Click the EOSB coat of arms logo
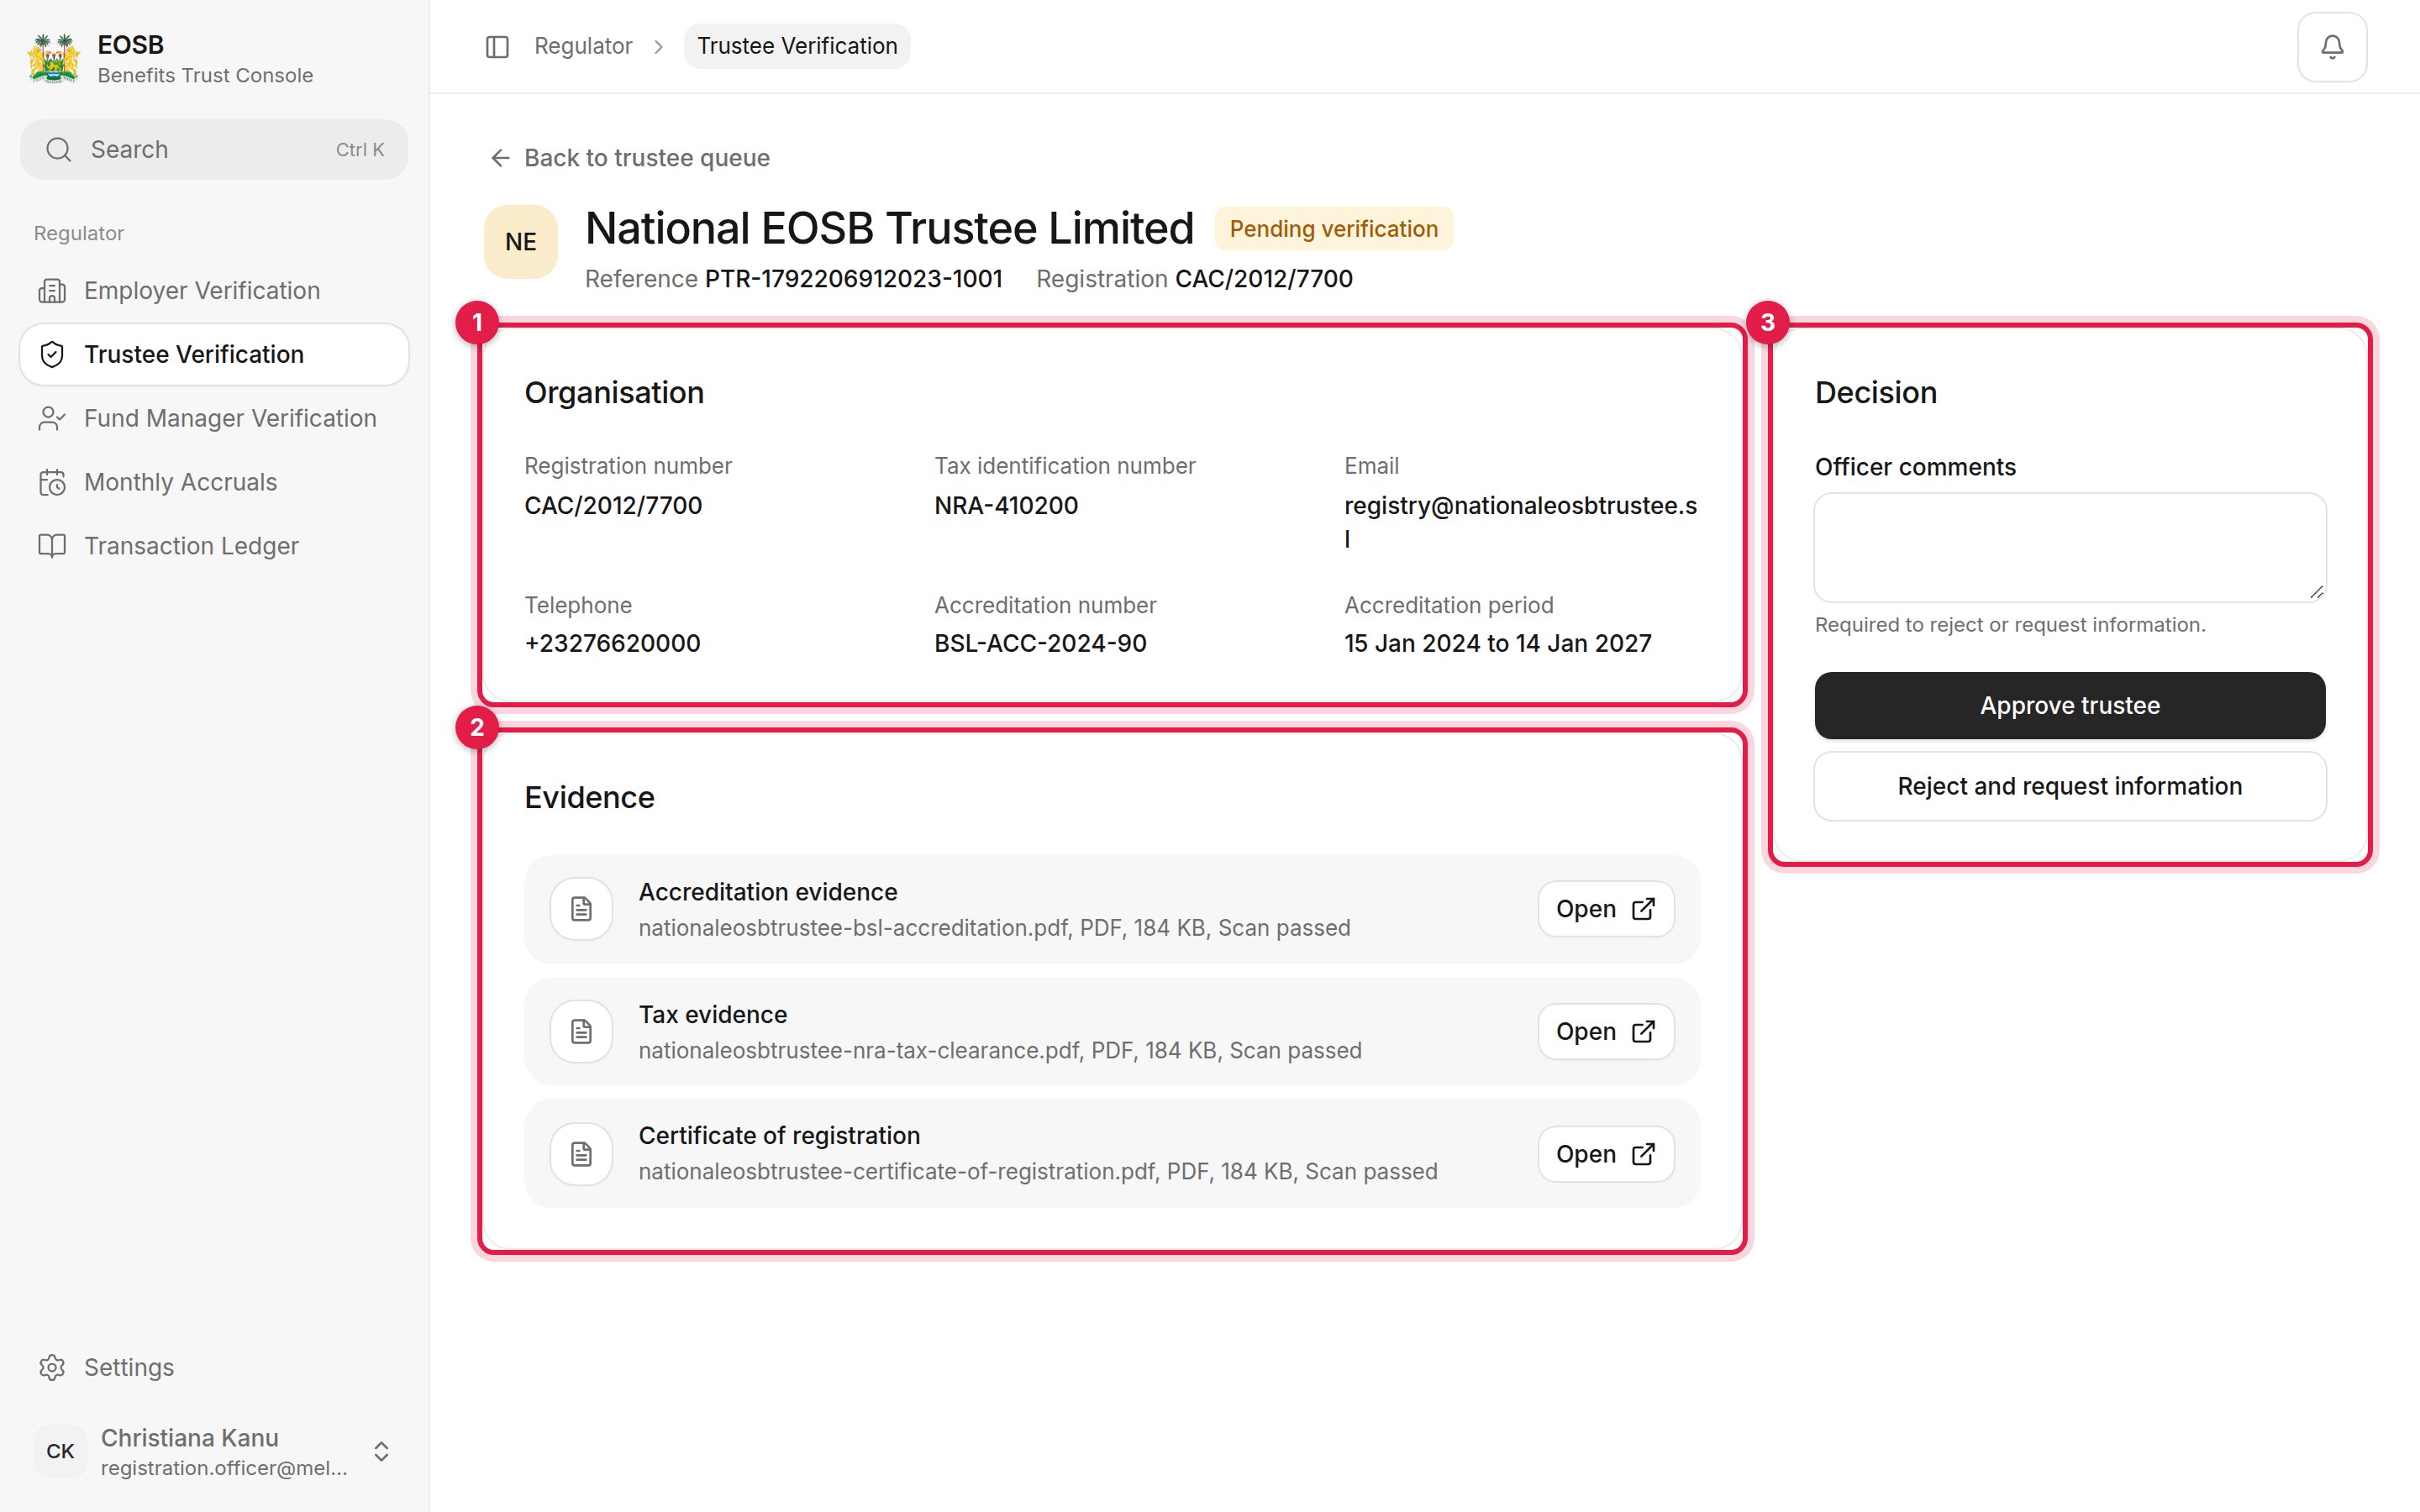This screenshot has height=1512, width=2420. 54,58
